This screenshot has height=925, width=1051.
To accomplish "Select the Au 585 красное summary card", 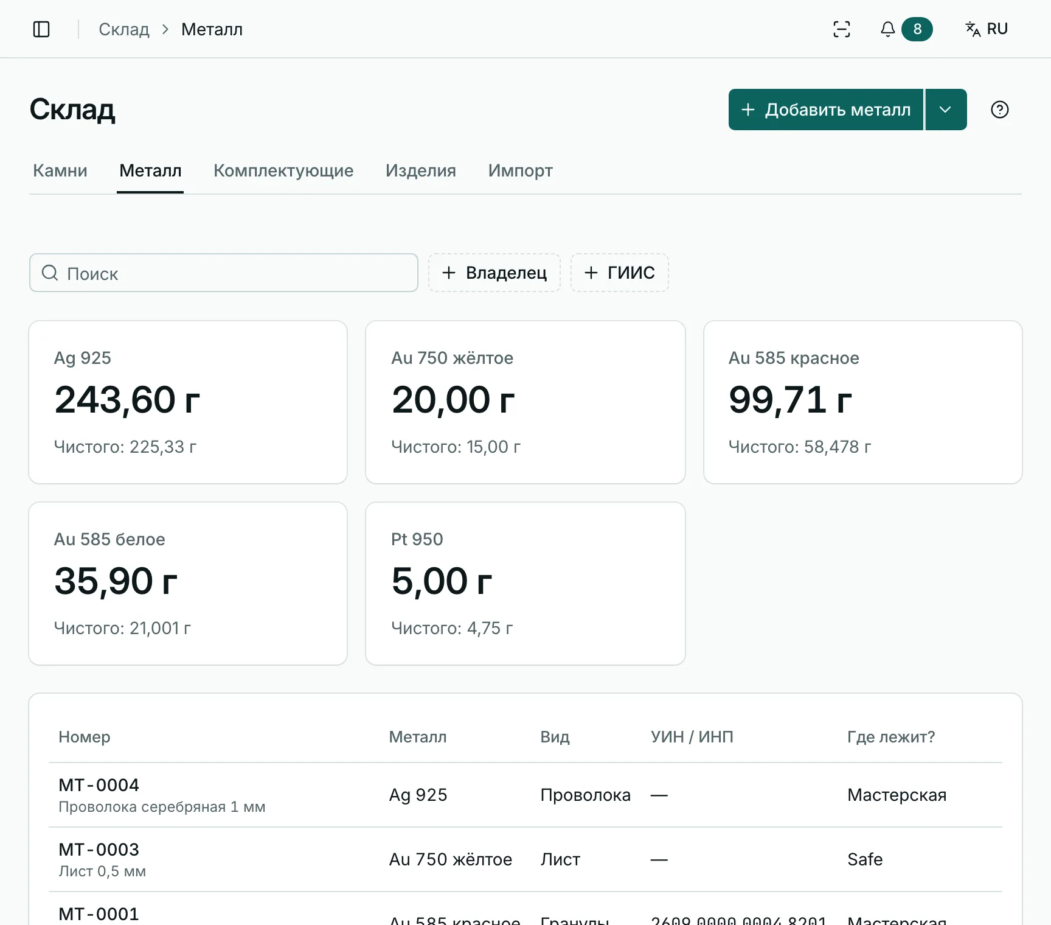I will 863,402.
